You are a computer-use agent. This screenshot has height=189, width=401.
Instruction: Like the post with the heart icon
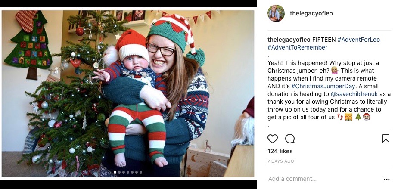coord(273,139)
